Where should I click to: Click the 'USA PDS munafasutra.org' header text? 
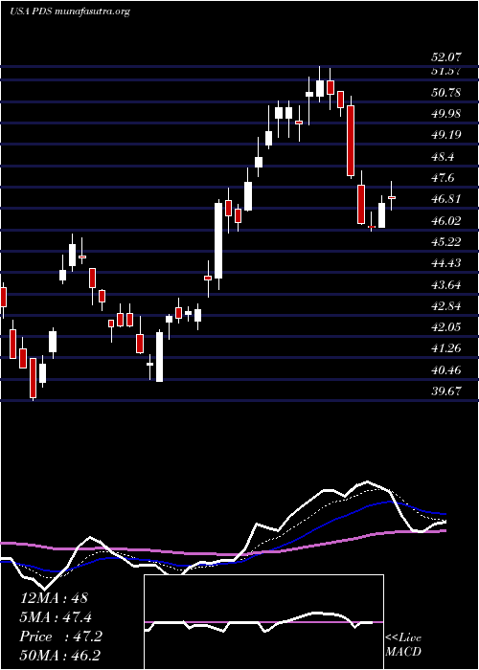tap(70, 11)
